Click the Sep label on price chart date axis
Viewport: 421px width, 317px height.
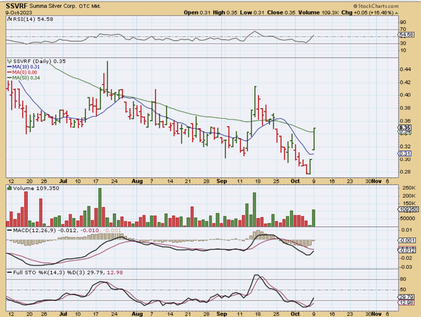click(222, 181)
